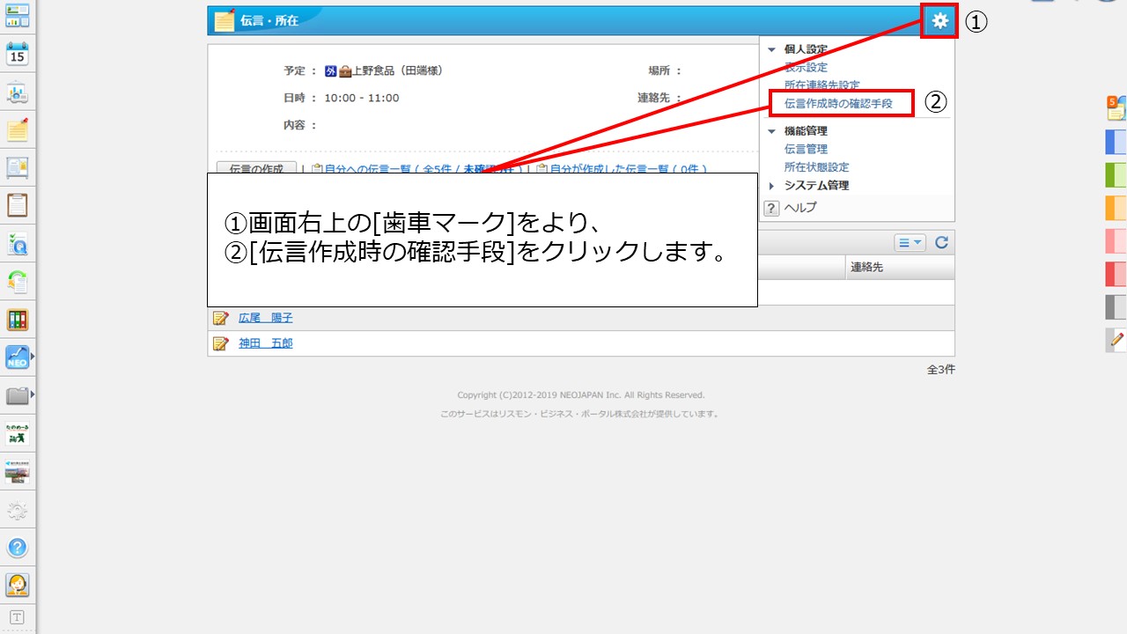Open 広尾 陽子 user link

[265, 318]
